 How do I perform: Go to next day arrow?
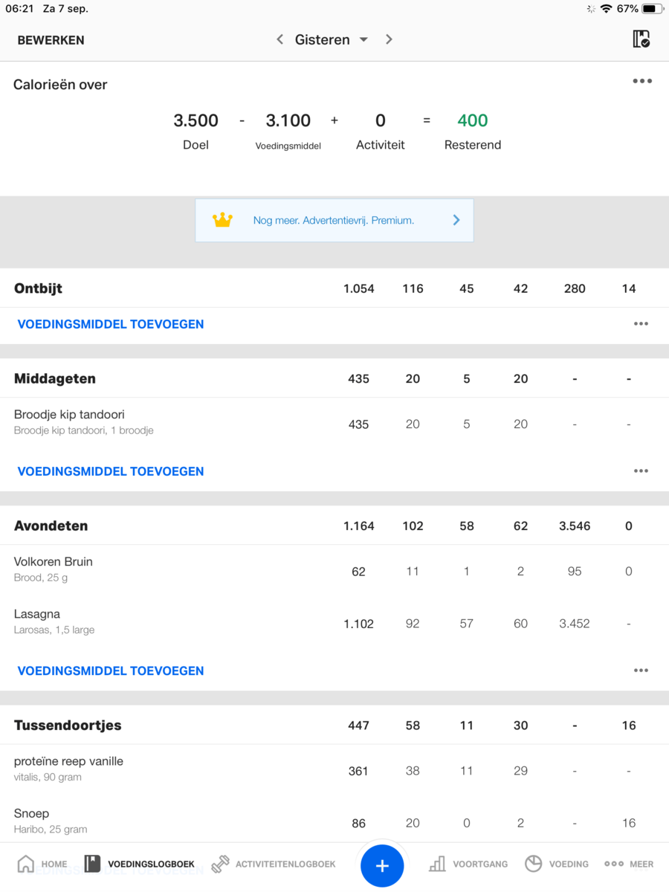pos(389,39)
